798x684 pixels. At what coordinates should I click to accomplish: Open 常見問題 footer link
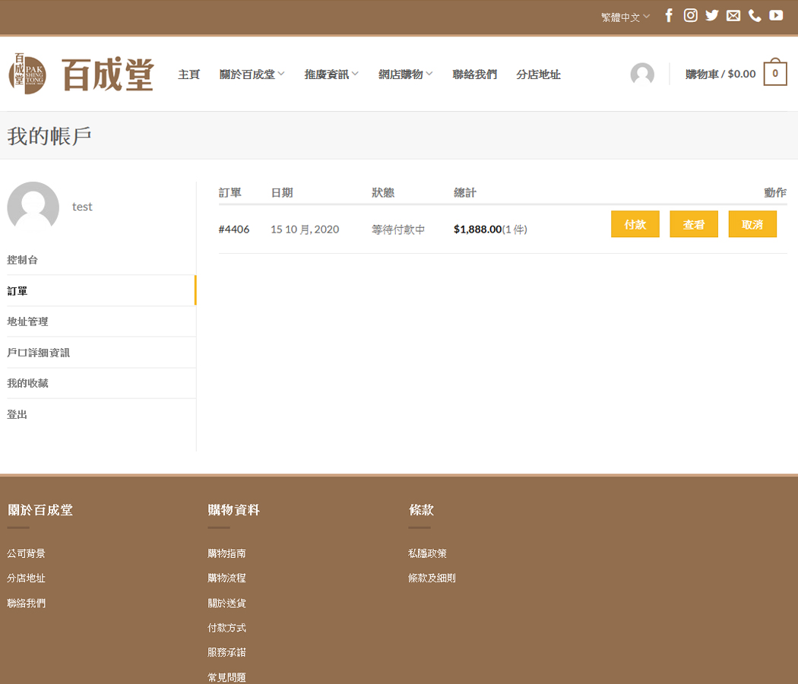click(x=227, y=677)
